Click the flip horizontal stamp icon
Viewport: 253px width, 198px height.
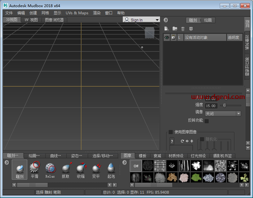pos(187,141)
